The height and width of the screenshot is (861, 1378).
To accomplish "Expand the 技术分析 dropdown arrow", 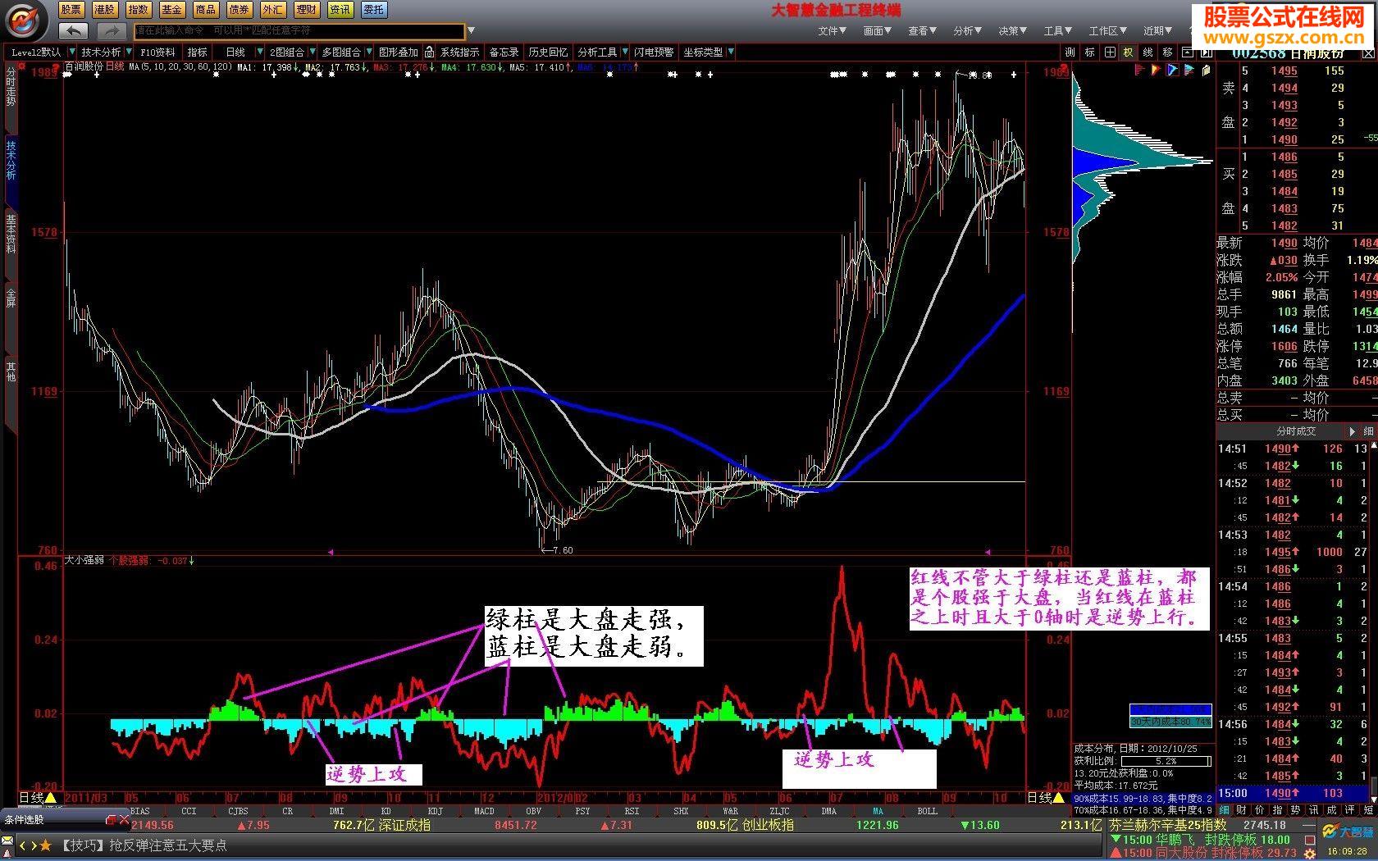I will point(130,52).
